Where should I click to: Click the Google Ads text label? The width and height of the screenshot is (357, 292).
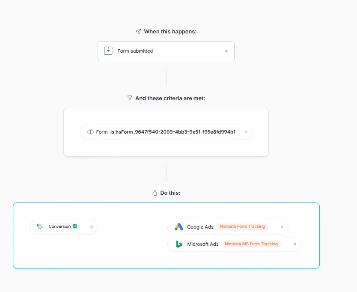200,227
